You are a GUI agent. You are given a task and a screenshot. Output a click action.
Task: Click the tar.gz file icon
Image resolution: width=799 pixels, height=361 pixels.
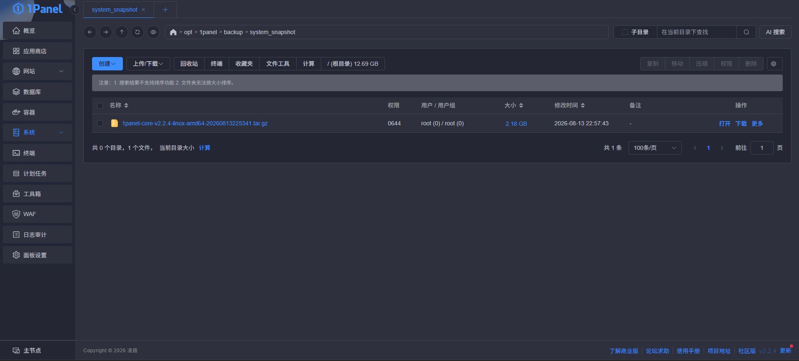click(114, 123)
